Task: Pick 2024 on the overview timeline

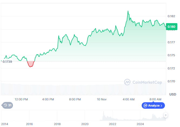Action: tap(140, 124)
